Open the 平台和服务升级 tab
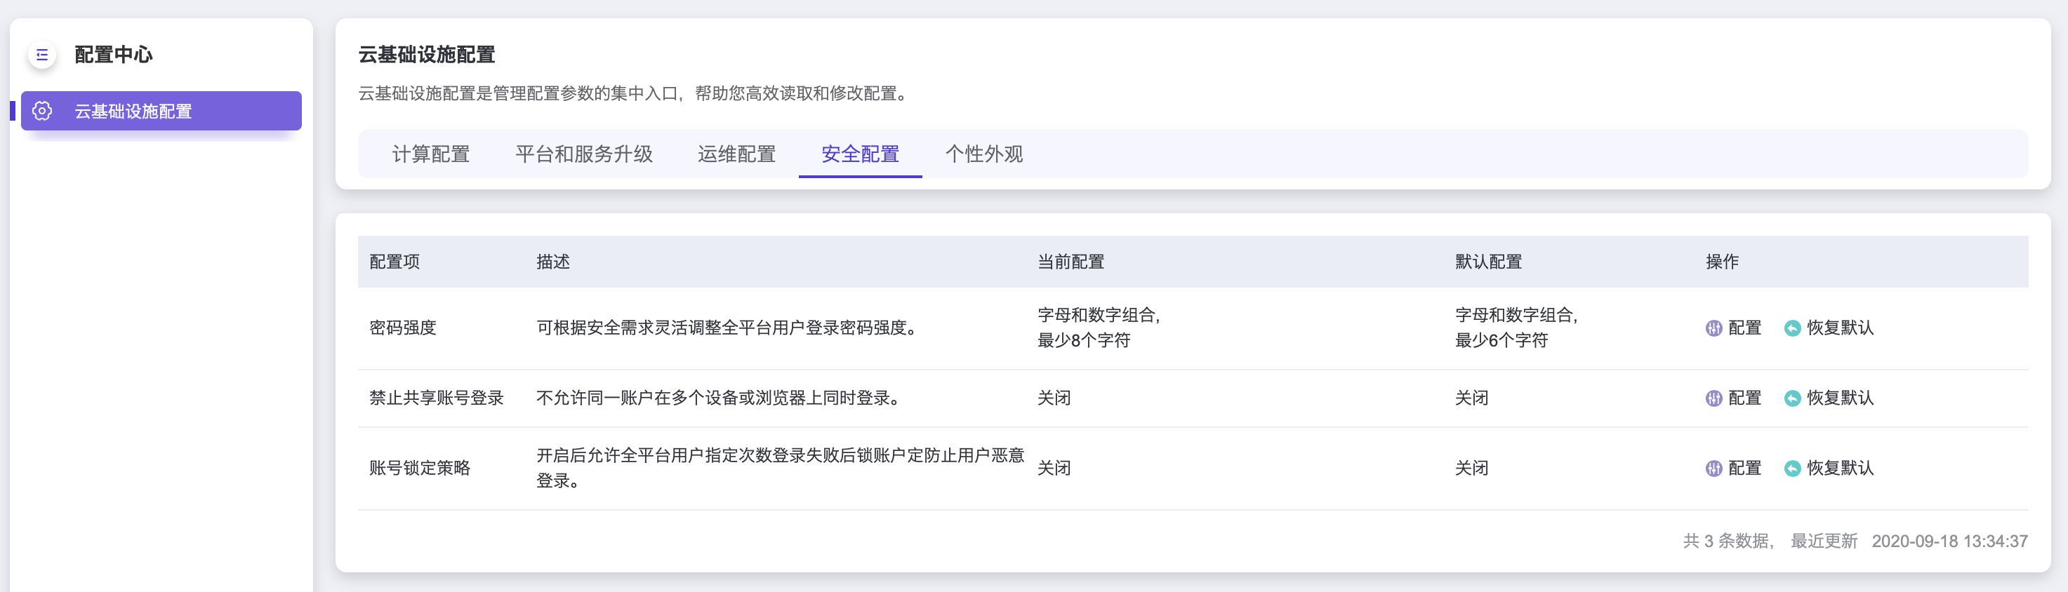 click(x=583, y=154)
